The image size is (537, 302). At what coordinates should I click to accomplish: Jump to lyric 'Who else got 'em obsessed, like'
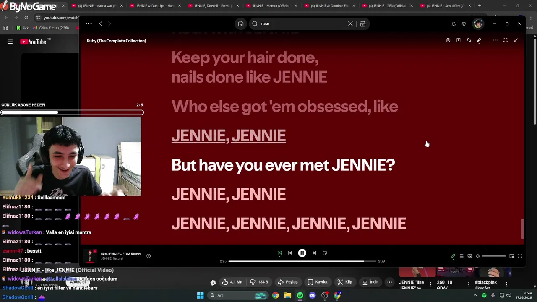pos(284,107)
